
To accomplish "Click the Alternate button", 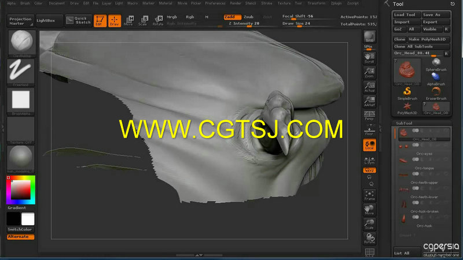I will tap(20, 237).
